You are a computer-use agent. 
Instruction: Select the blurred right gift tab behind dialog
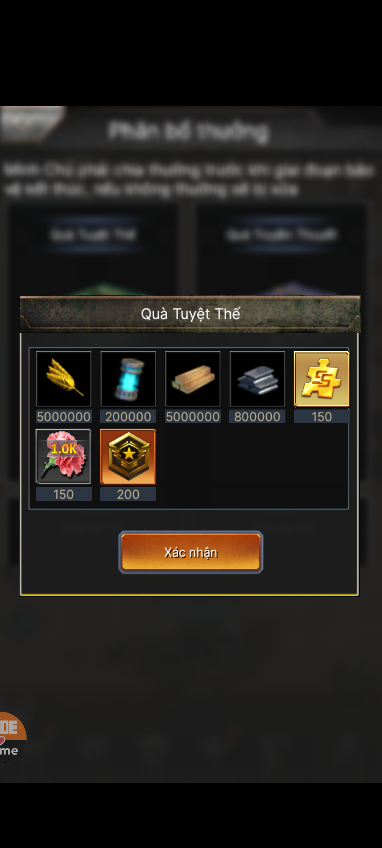point(282,235)
